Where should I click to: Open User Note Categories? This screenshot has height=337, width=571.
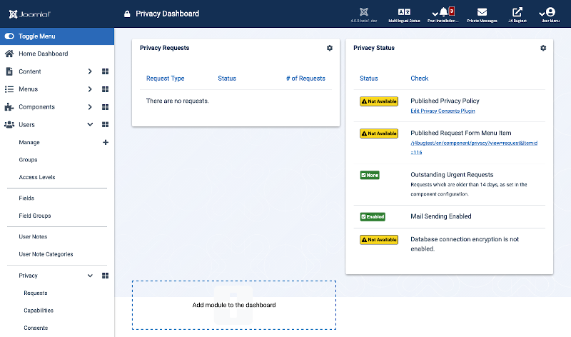(46, 254)
